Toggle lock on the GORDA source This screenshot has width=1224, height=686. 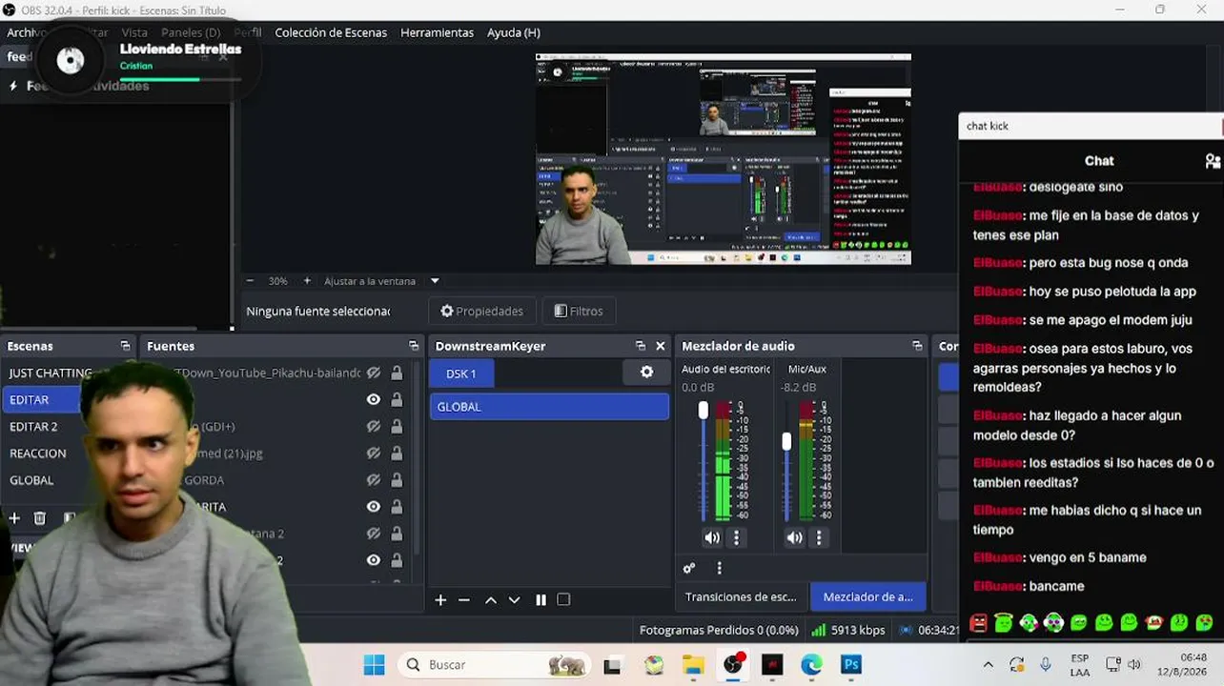(x=397, y=480)
